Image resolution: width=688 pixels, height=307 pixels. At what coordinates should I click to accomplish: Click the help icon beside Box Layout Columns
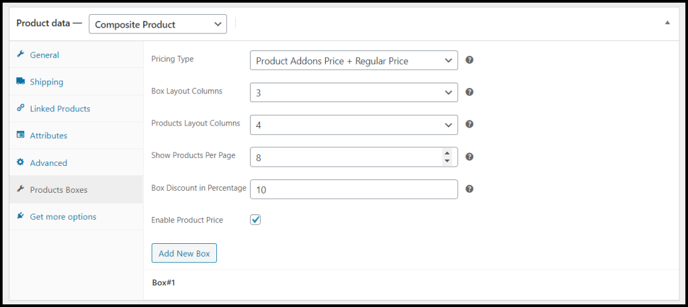tap(470, 92)
